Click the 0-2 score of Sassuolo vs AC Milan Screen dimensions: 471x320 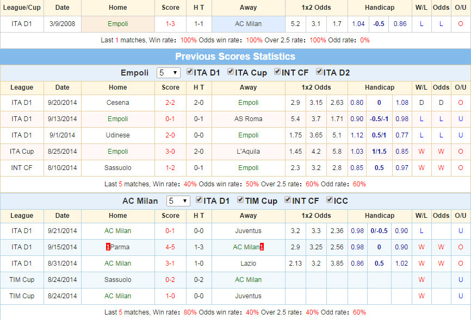click(170, 279)
